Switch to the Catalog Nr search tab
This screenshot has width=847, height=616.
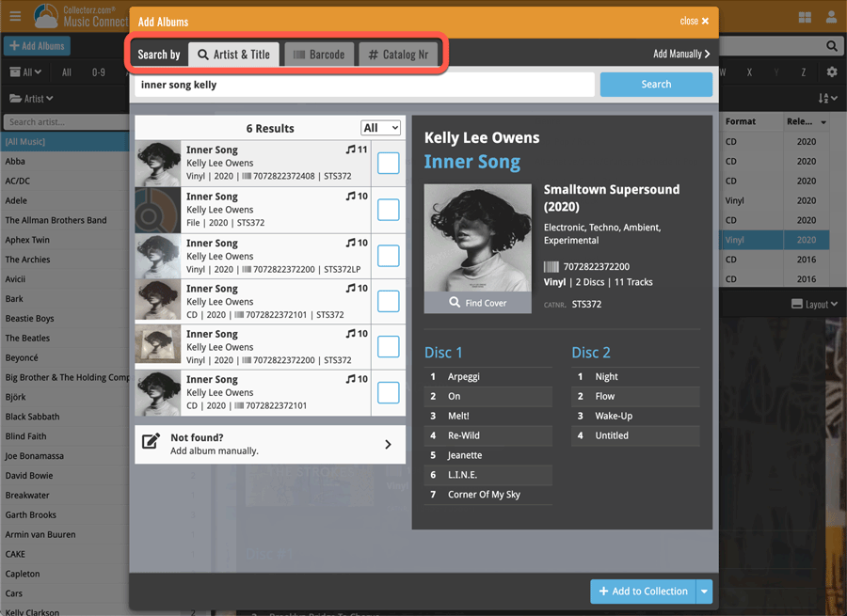(x=398, y=55)
